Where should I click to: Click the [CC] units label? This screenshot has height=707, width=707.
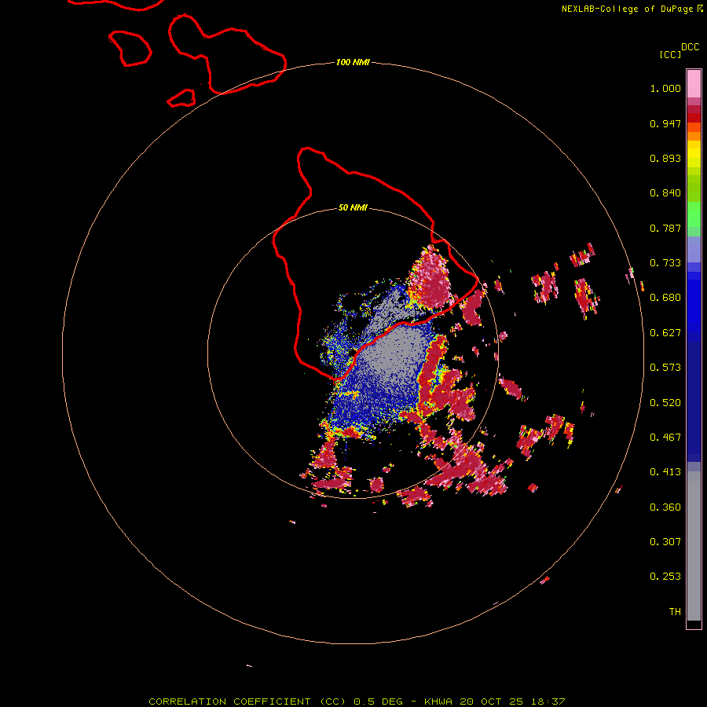670,54
